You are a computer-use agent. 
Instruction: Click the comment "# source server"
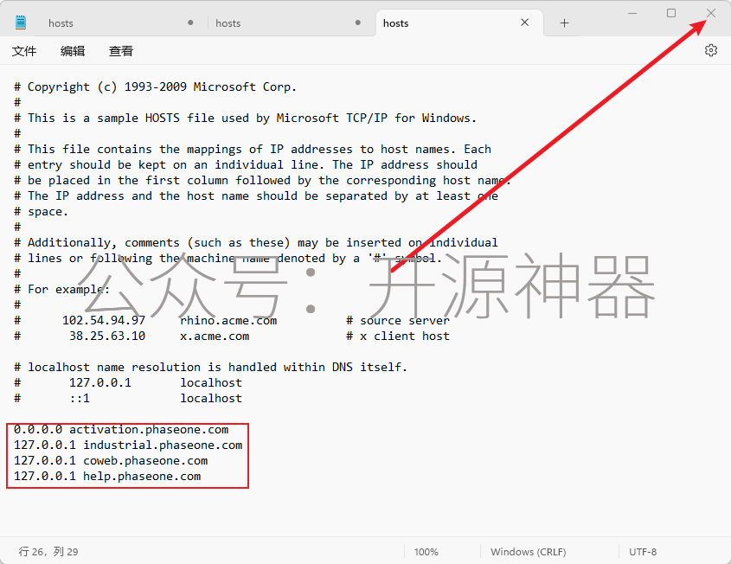pos(398,321)
